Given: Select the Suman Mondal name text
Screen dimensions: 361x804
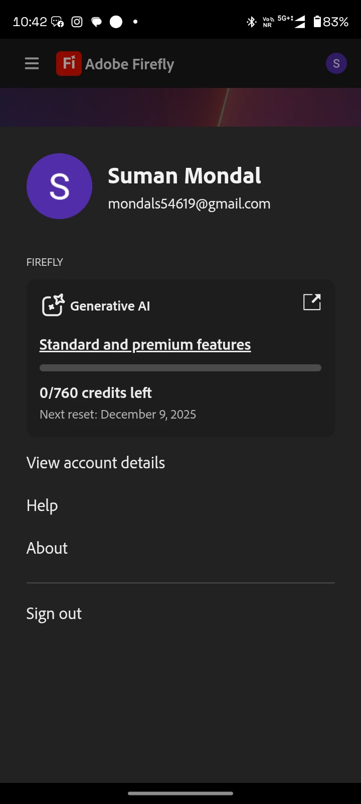Looking at the screenshot, I should click(185, 176).
